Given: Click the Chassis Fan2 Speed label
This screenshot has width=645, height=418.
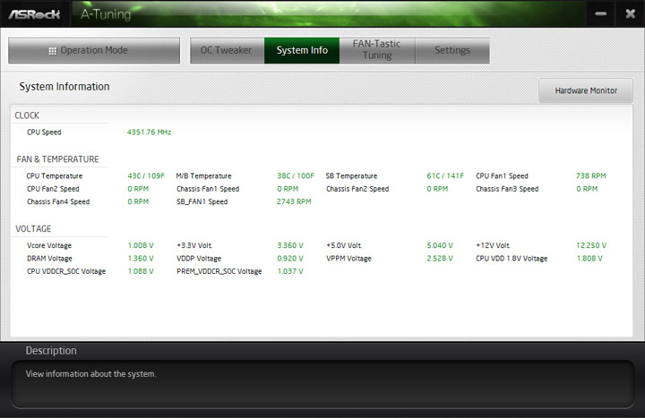Looking at the screenshot, I should pos(357,189).
